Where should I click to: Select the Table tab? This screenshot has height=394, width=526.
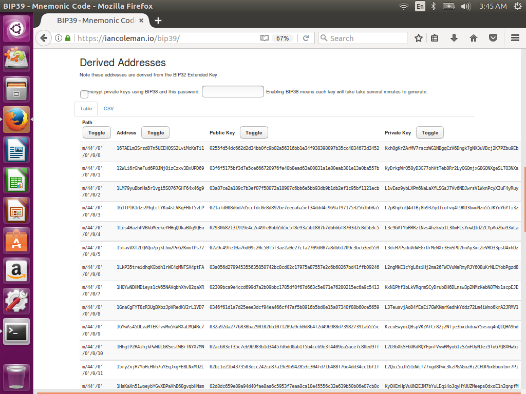(x=86, y=109)
